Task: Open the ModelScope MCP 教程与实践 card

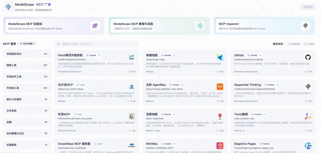Action: 159,26
